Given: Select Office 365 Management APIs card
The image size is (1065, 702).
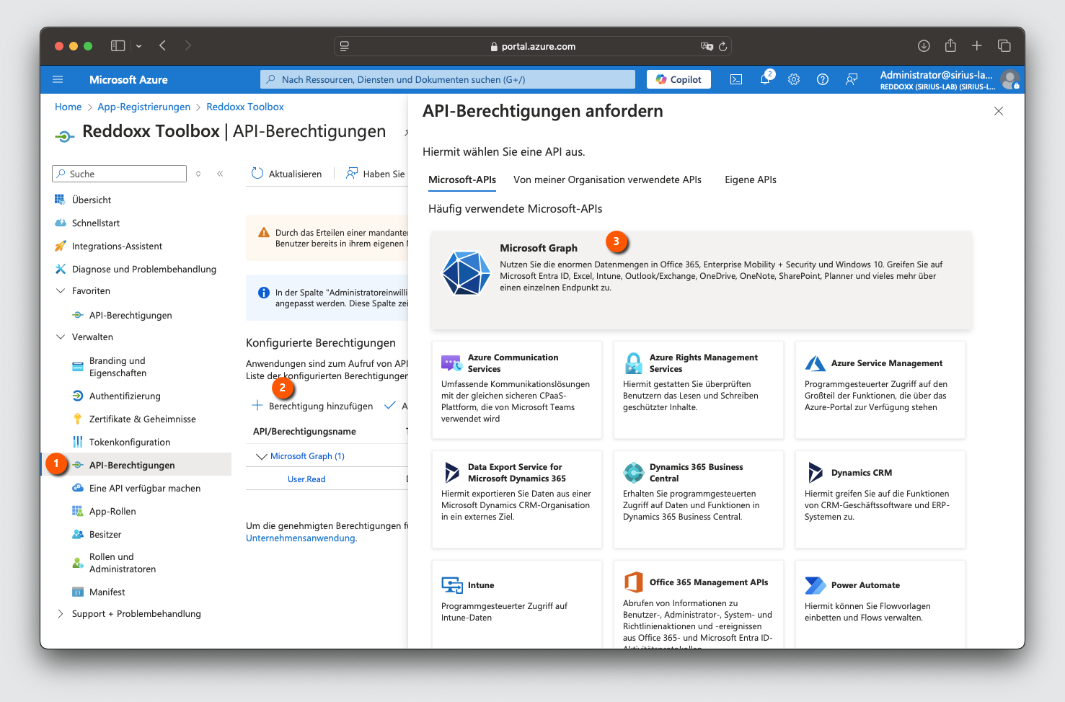Looking at the screenshot, I should pyautogui.click(x=699, y=604).
